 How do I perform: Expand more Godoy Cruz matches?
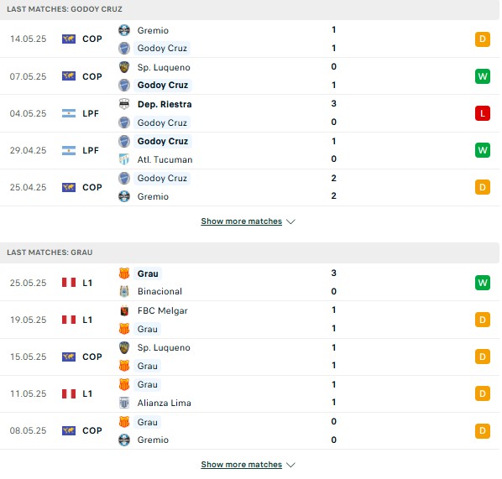tap(242, 221)
